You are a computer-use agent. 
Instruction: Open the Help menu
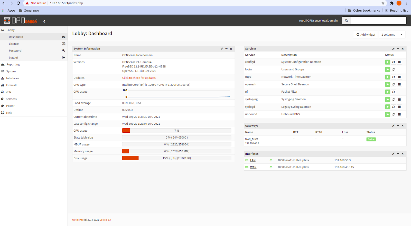(34, 113)
